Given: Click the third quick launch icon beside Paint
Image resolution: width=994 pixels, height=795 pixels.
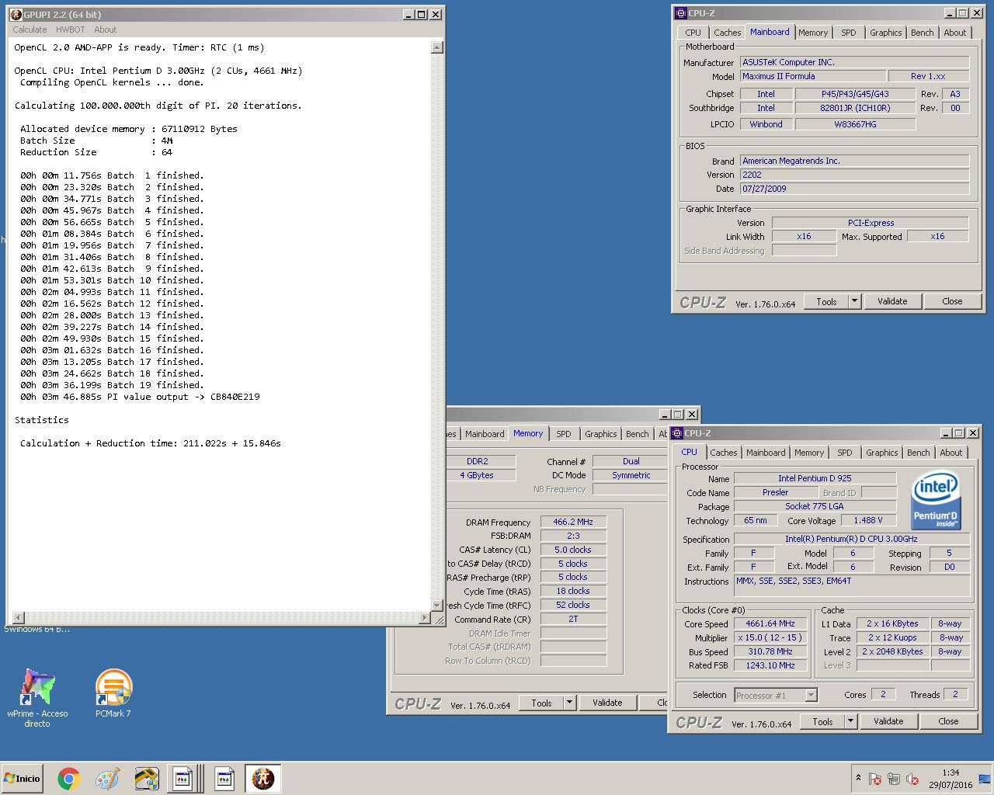Looking at the screenshot, I should click(x=147, y=779).
